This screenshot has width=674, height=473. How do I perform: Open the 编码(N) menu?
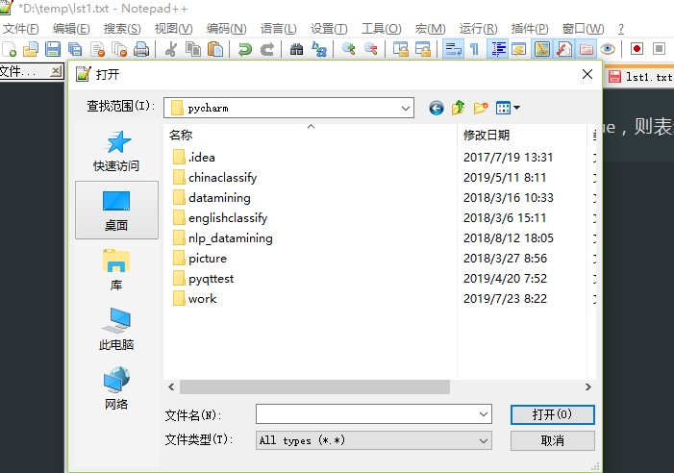coord(226,28)
